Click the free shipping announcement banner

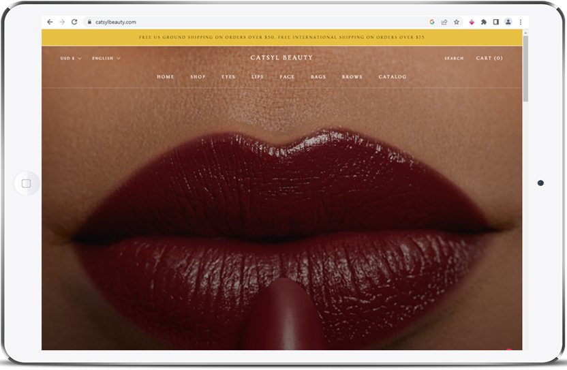point(281,37)
